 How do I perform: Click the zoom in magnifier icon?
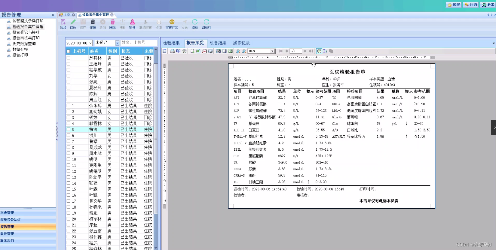point(238,51)
